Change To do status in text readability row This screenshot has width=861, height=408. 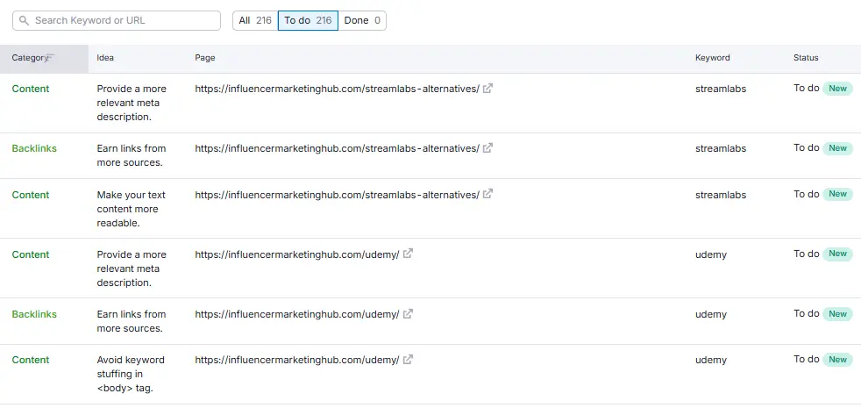[x=806, y=194]
